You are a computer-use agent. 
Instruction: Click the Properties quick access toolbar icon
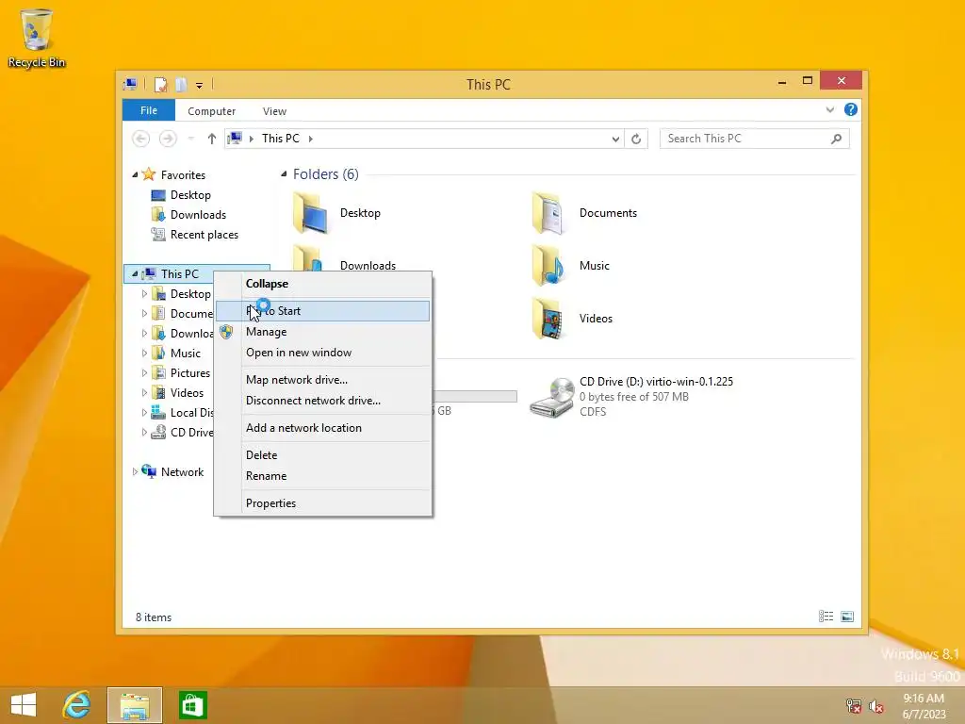pos(160,84)
